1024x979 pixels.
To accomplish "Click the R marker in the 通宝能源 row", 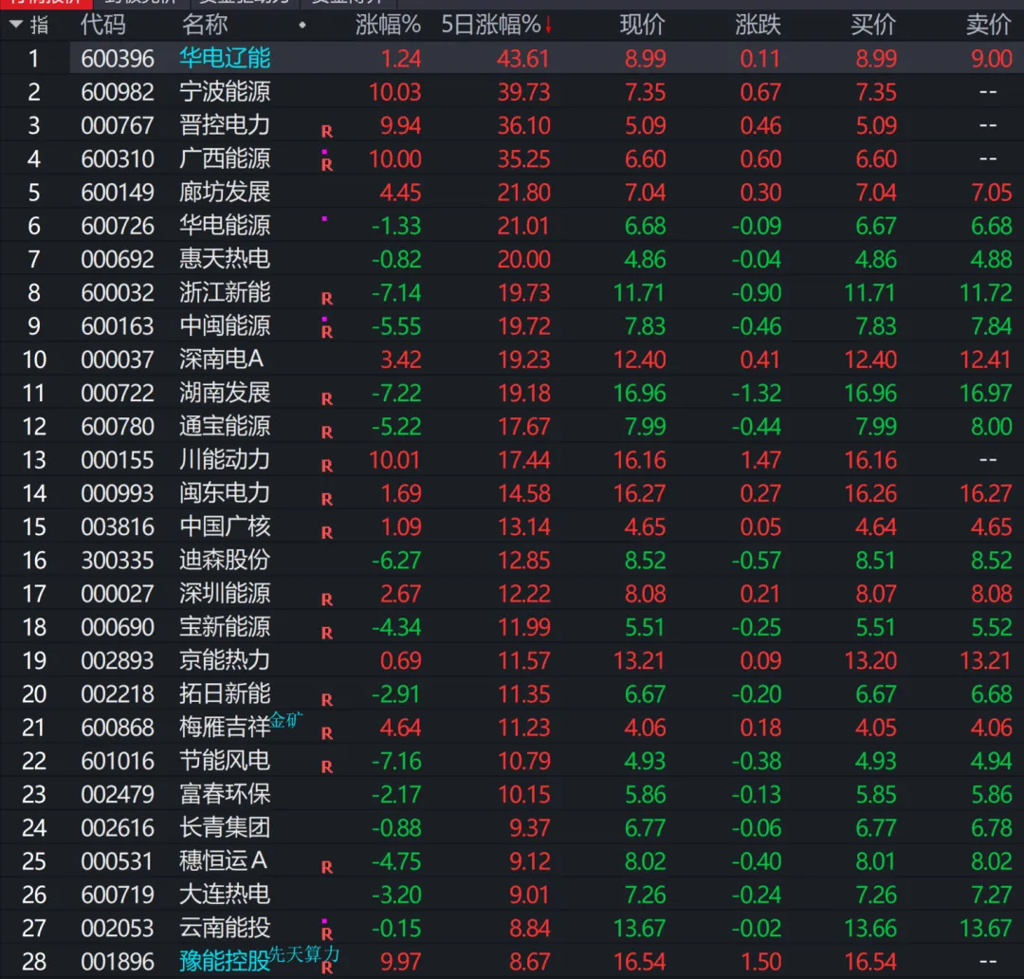I will tap(327, 432).
